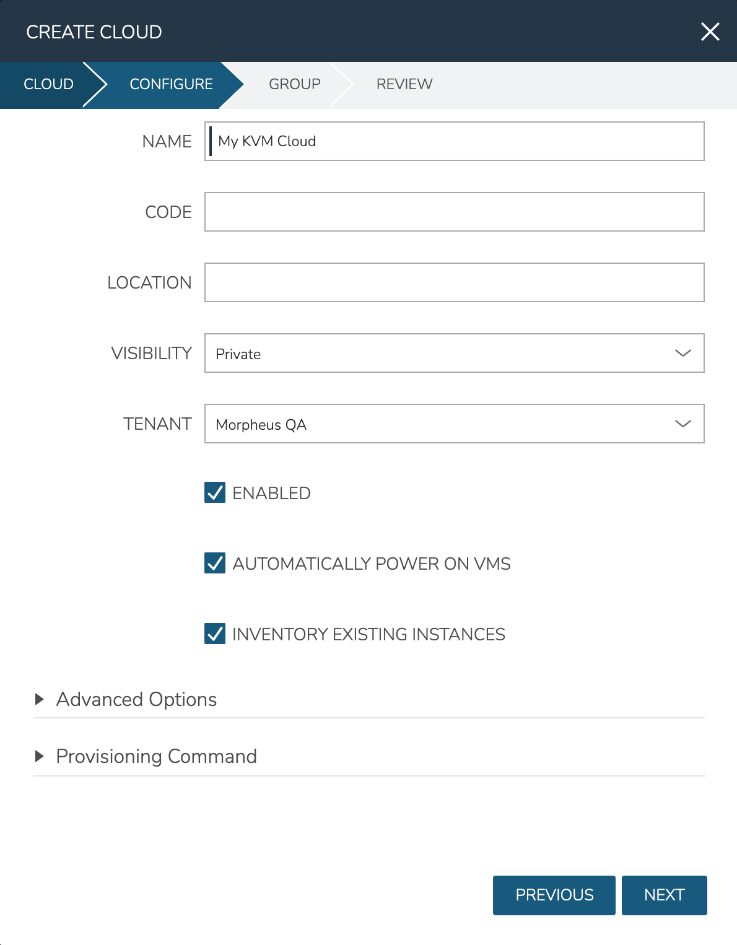Screen dimensions: 737x945
Task: Click the Visibility dropdown chevron arrow
Action: click(682, 353)
